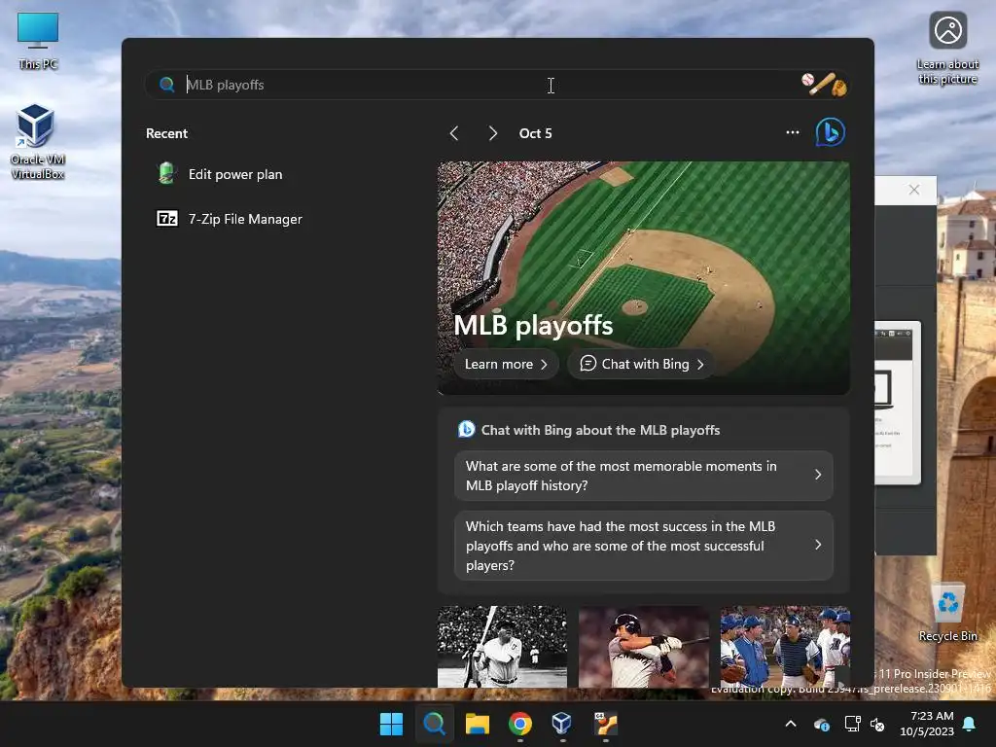Click the muted volume tray icon

(x=877, y=724)
